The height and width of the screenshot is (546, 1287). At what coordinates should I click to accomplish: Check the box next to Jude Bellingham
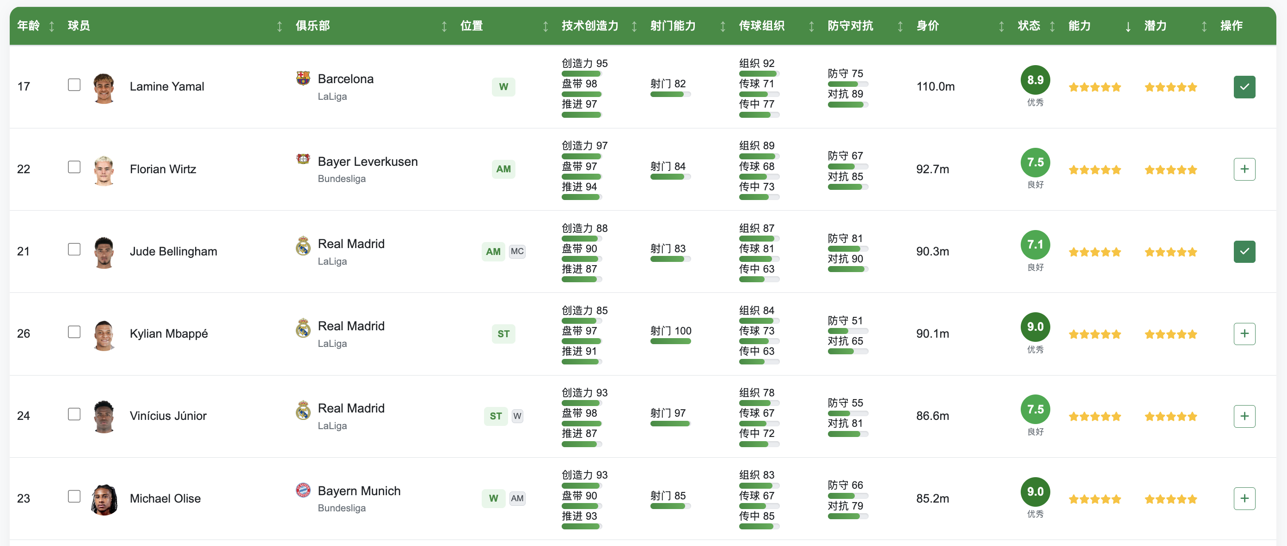pyautogui.click(x=74, y=249)
